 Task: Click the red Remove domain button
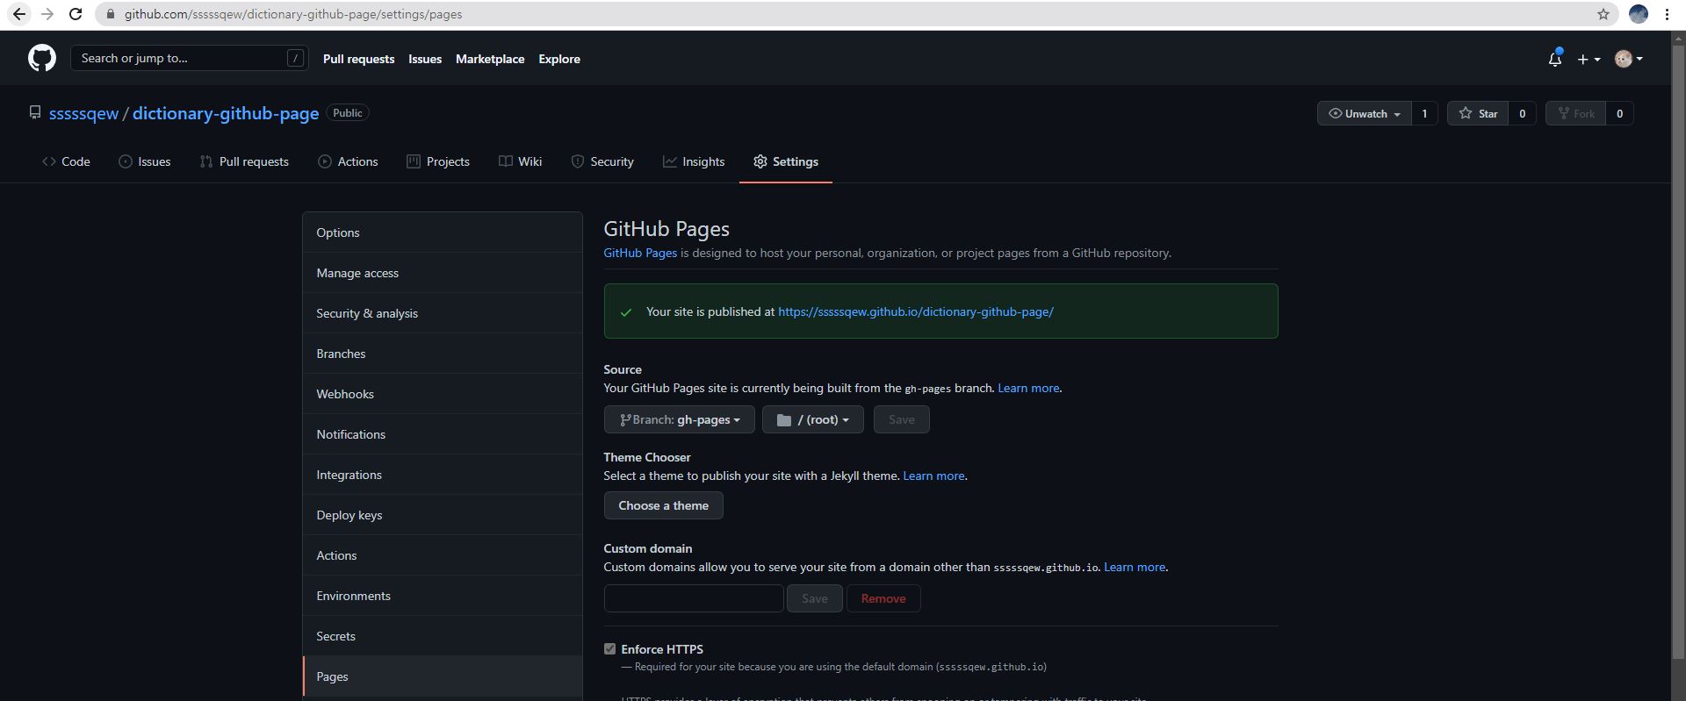[883, 598]
